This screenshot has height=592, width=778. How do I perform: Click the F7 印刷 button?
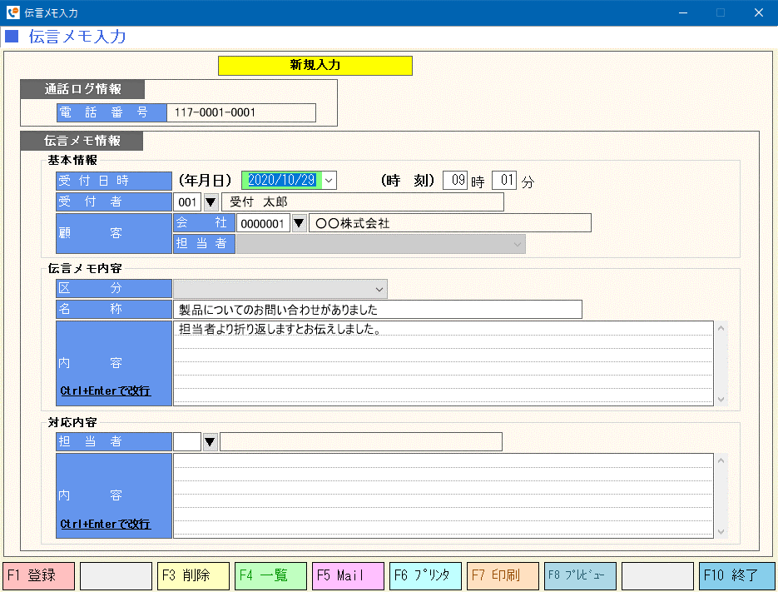pyautogui.click(x=503, y=575)
